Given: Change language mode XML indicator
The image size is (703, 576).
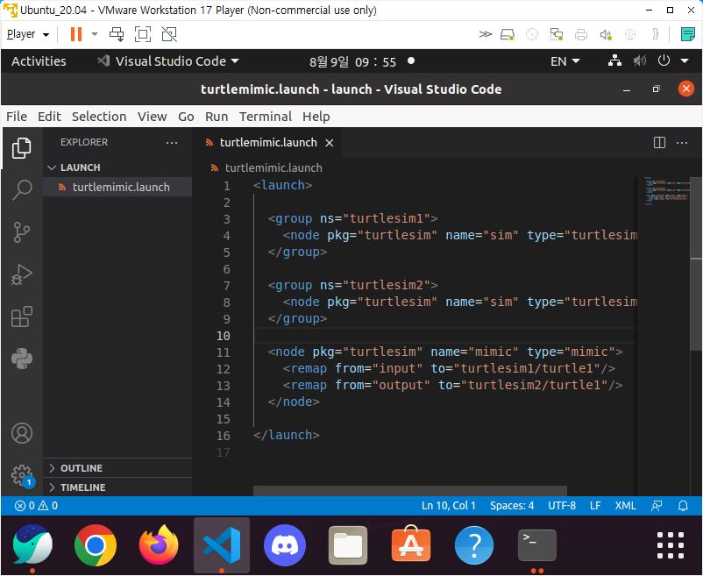Looking at the screenshot, I should click(626, 506).
